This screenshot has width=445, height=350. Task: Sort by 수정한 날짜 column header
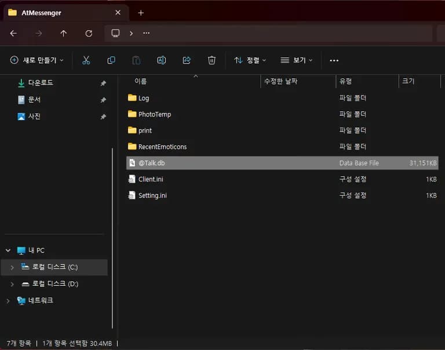tap(281, 82)
